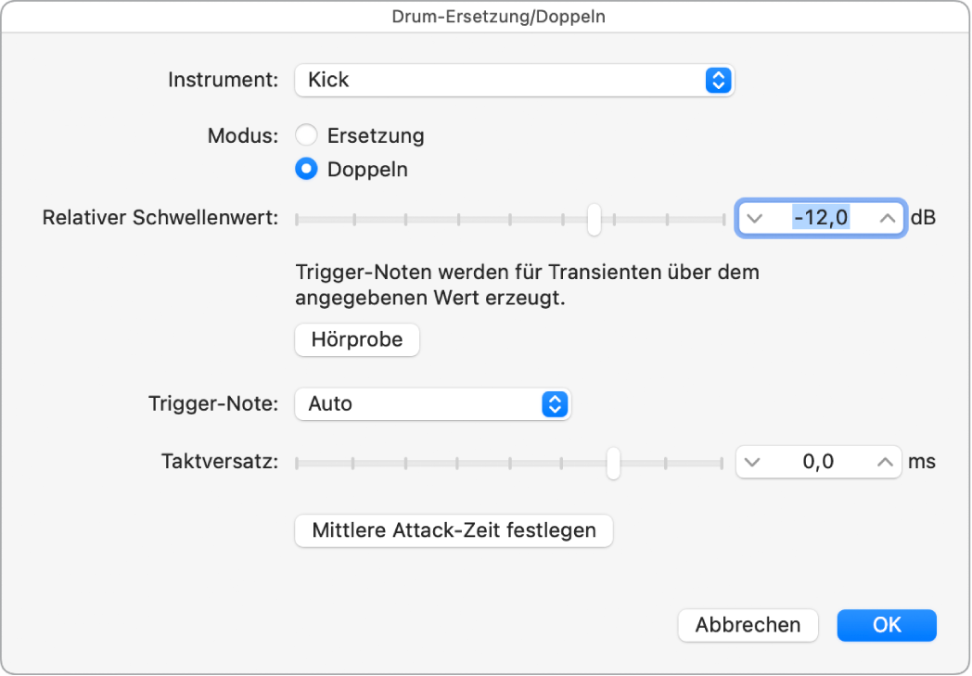Image resolution: width=972 pixels, height=676 pixels.
Task: Cancel the dialog via Abbrechen
Action: [x=748, y=625]
